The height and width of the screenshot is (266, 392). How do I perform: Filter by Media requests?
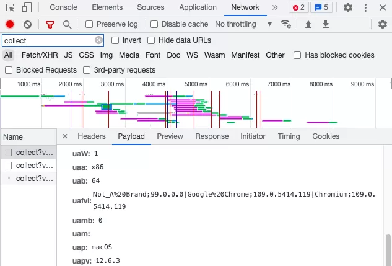(x=129, y=55)
